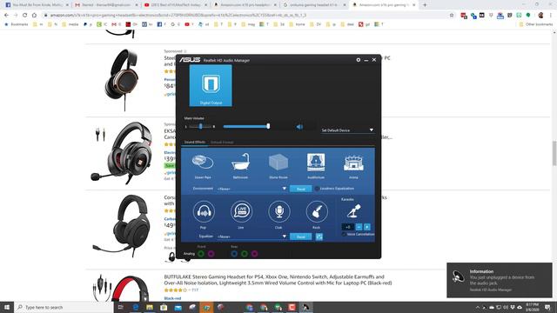Open the Other bookmarks folder
The width and height of the screenshot is (557, 313).
point(536,24)
